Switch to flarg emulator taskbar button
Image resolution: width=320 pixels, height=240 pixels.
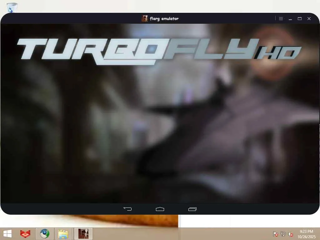click(83, 234)
